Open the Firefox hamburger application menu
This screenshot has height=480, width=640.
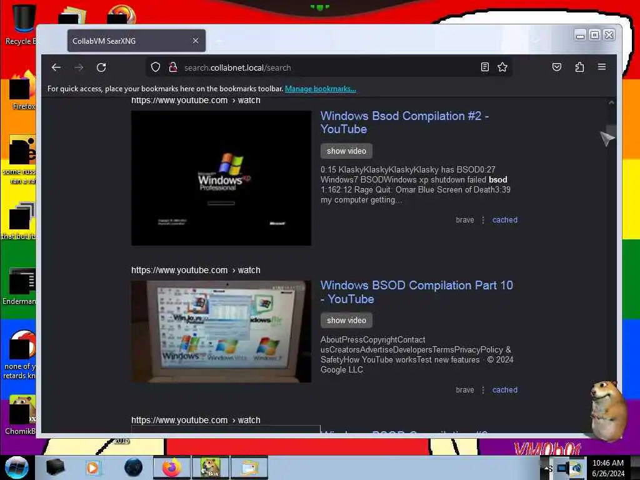coord(602,67)
